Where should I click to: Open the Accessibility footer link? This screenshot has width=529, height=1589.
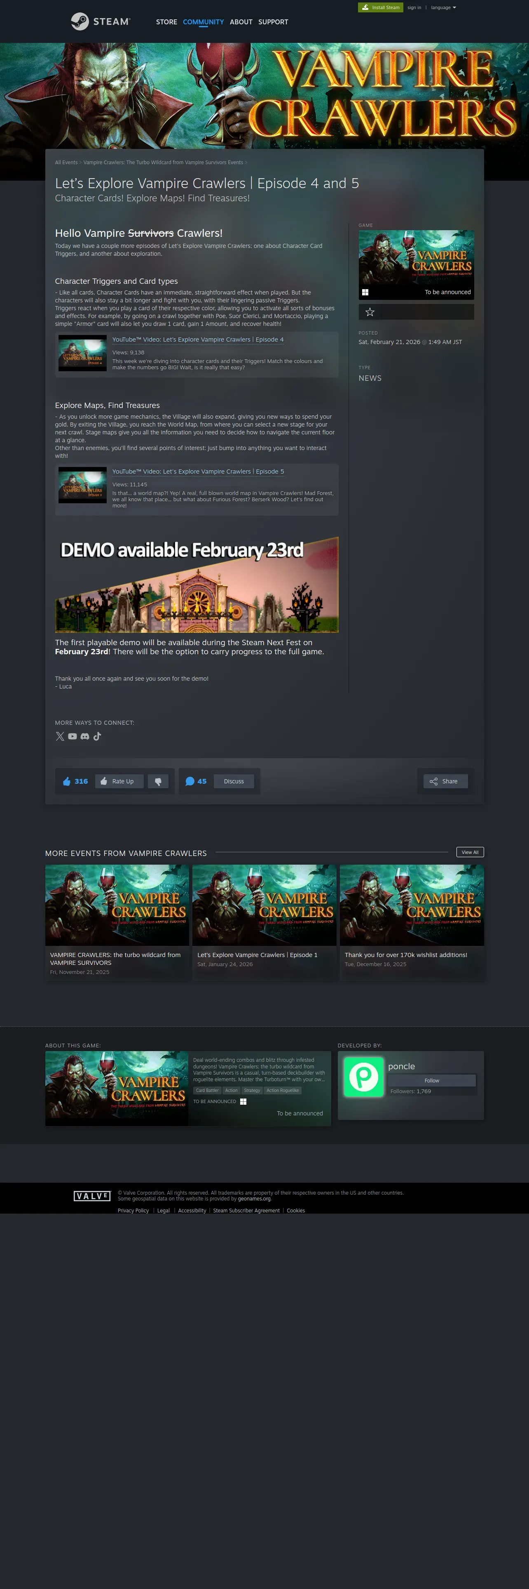[x=192, y=1211]
